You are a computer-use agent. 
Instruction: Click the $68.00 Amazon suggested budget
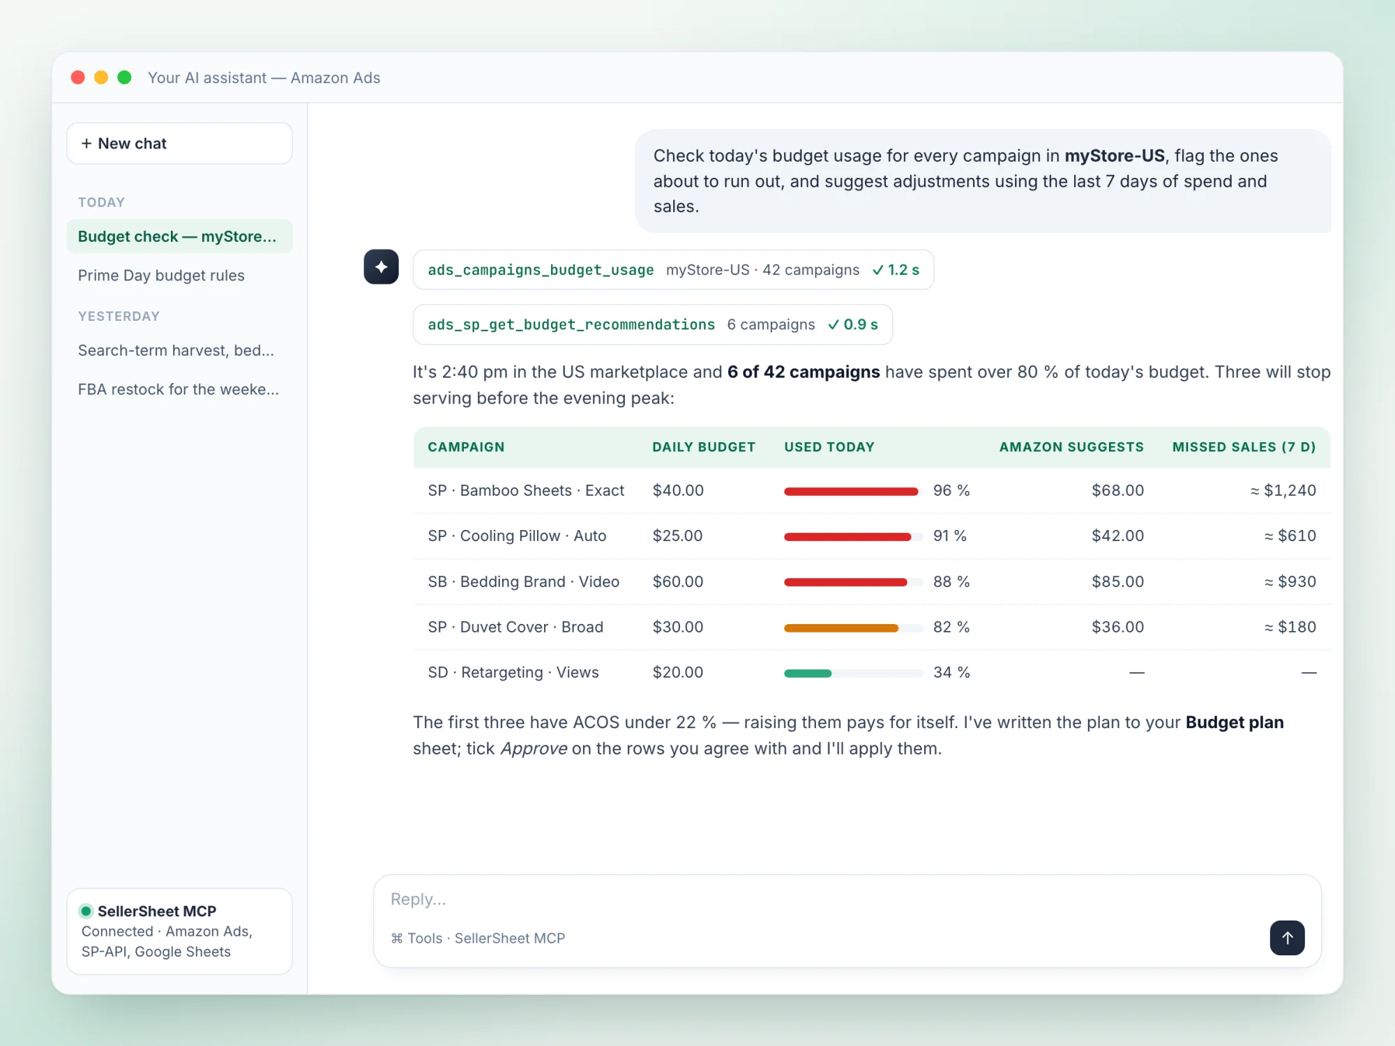tap(1117, 490)
